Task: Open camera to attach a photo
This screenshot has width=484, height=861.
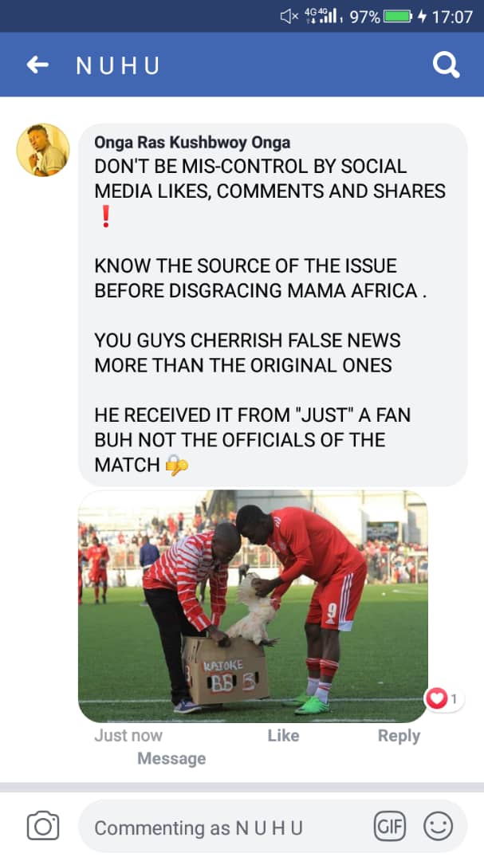Action: [43, 826]
